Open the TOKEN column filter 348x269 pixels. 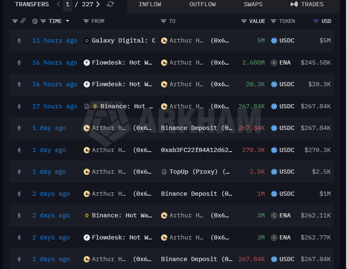(274, 21)
